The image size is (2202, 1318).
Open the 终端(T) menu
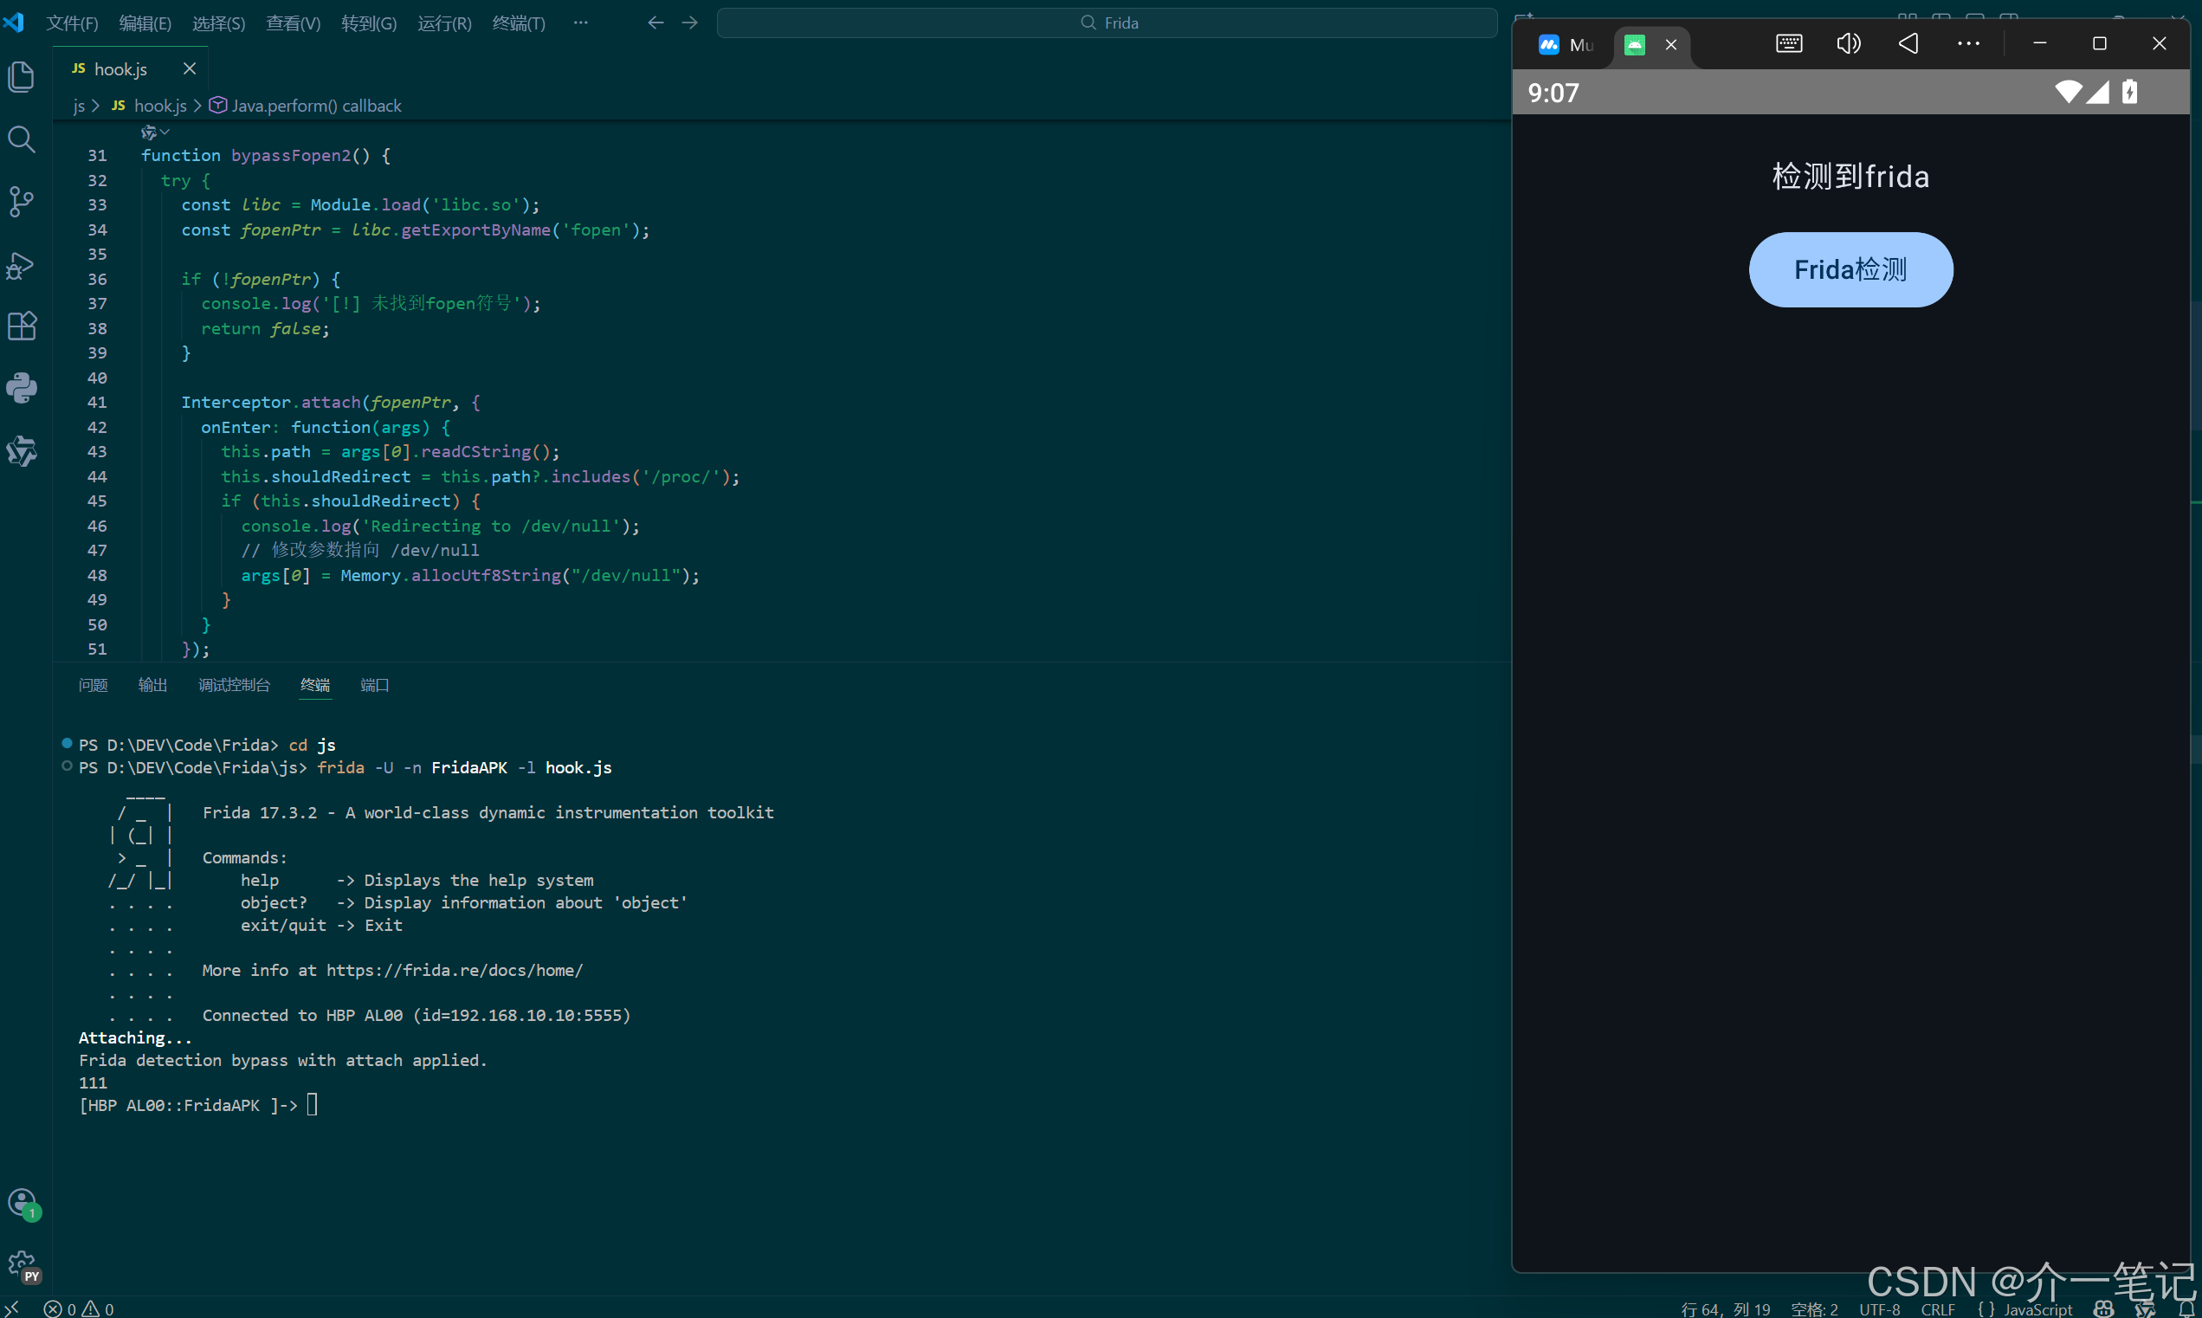pyautogui.click(x=519, y=23)
